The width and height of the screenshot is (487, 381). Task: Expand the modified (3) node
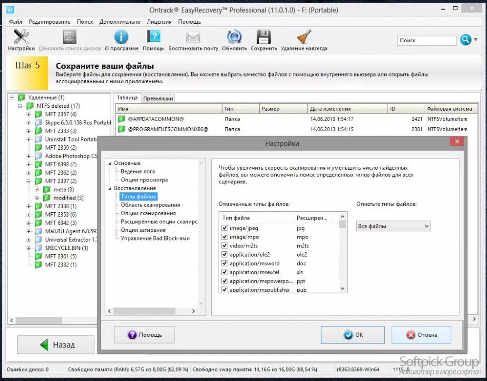pos(37,198)
